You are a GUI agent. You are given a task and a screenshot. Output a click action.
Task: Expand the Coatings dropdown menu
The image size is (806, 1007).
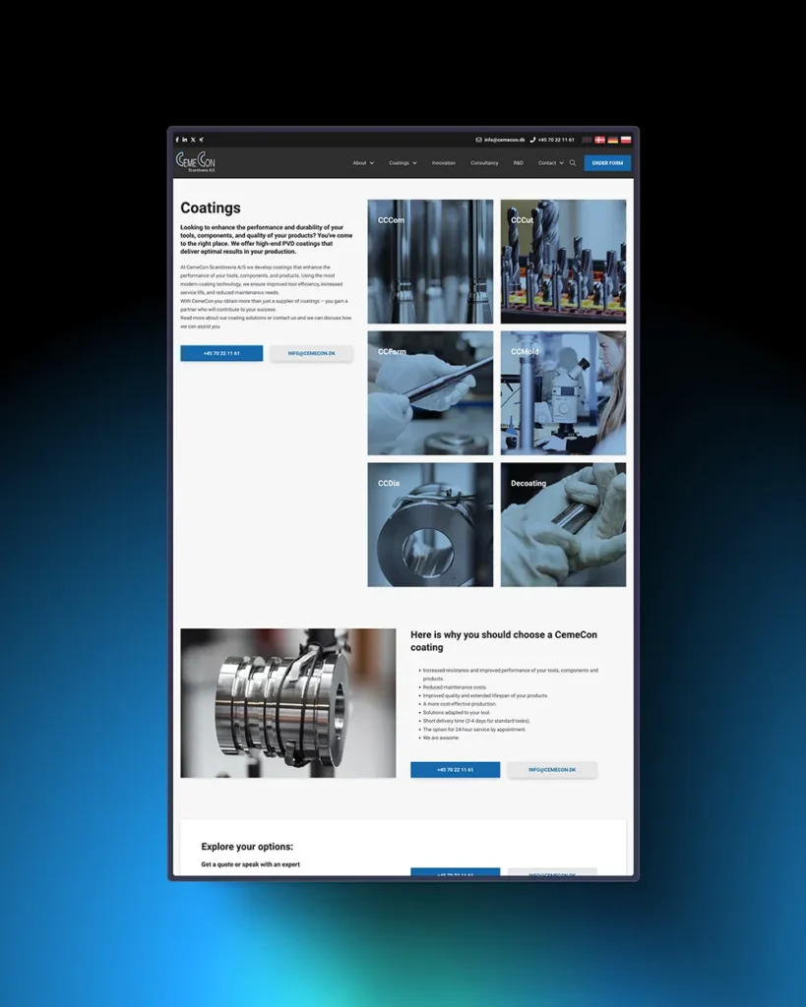click(x=403, y=163)
